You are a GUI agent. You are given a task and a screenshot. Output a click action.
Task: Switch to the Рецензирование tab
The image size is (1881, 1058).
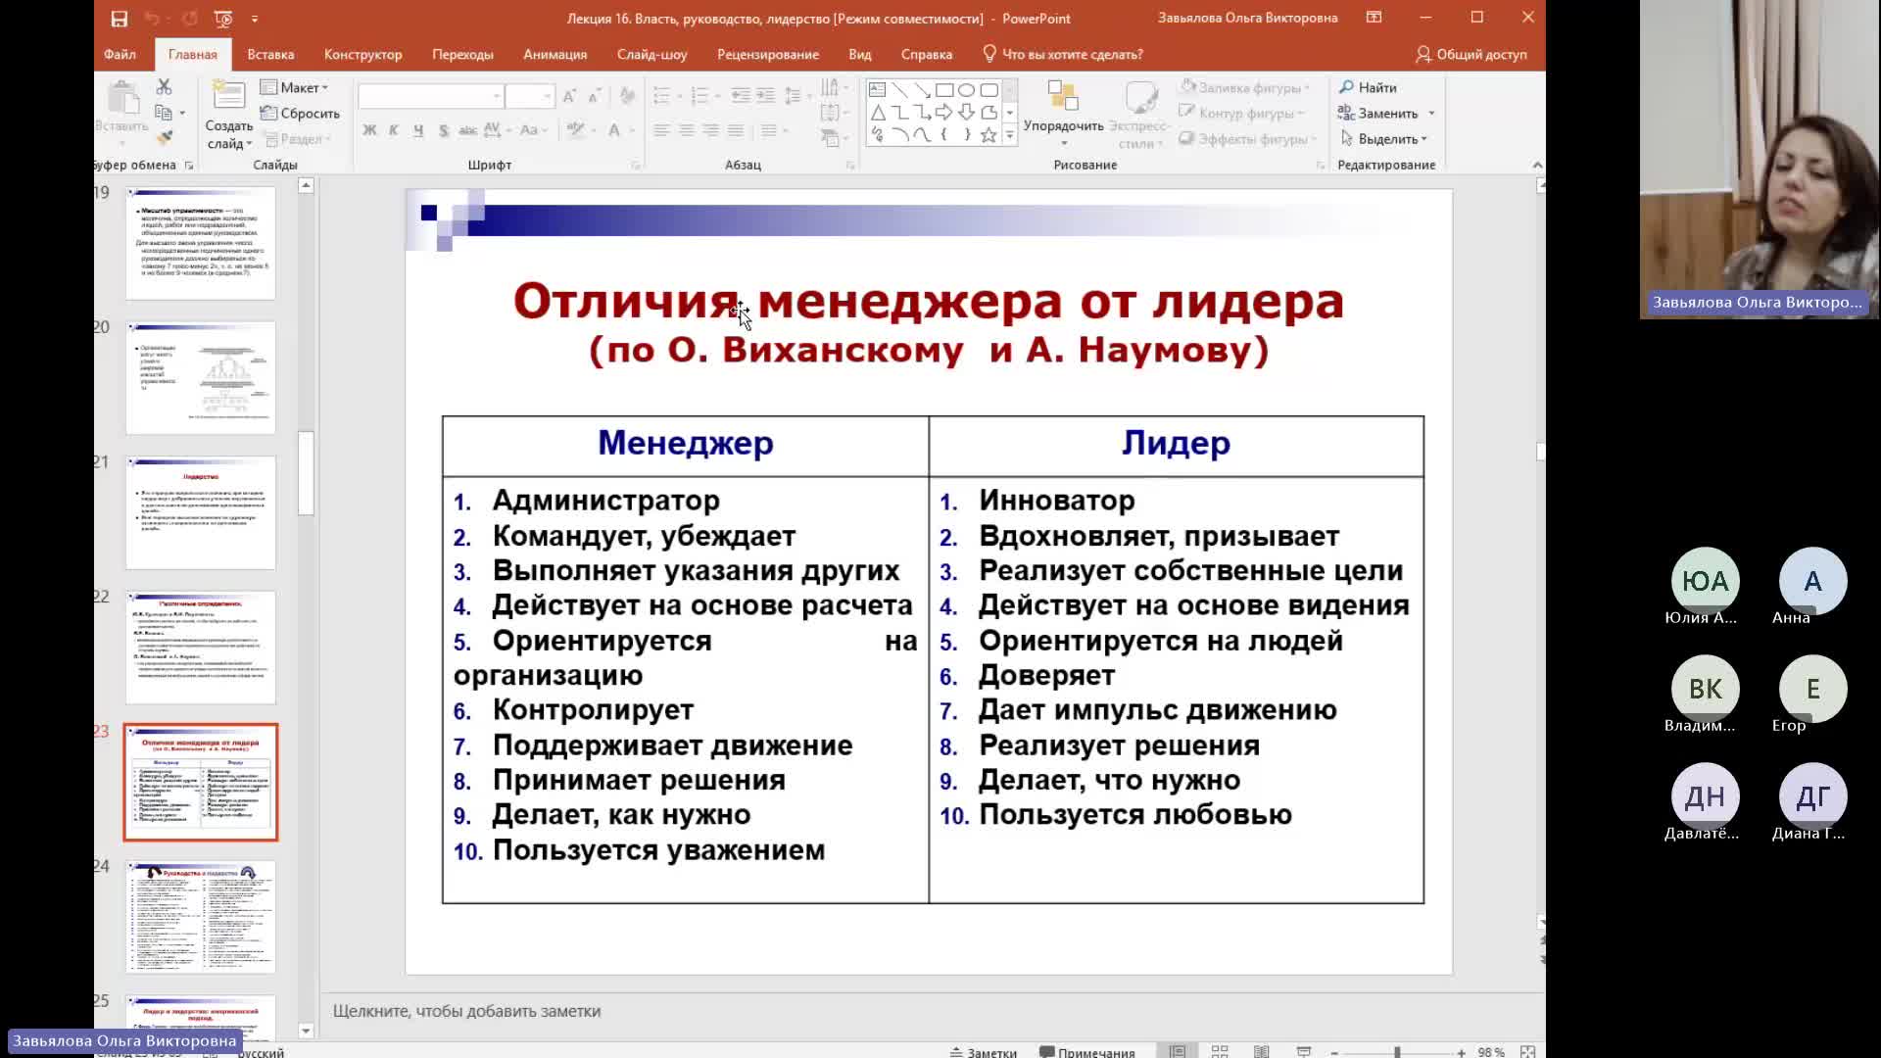pos(767,54)
